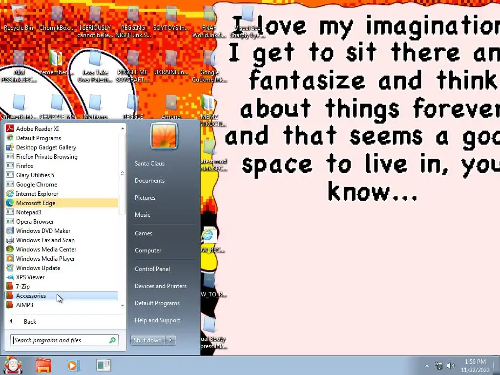Click the programs list scroll down arrow
The height and width of the screenshot is (375, 500).
pyautogui.click(x=123, y=306)
